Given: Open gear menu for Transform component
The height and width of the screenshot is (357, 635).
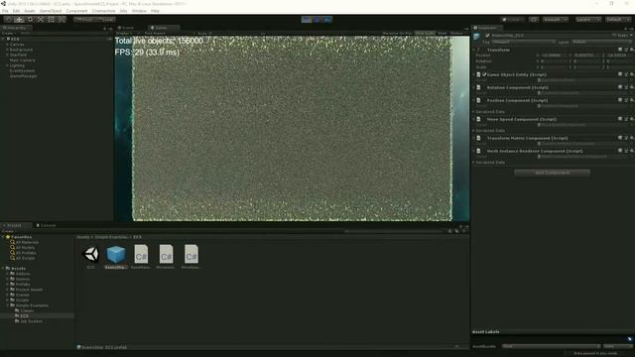Looking at the screenshot, I should tap(631, 50).
